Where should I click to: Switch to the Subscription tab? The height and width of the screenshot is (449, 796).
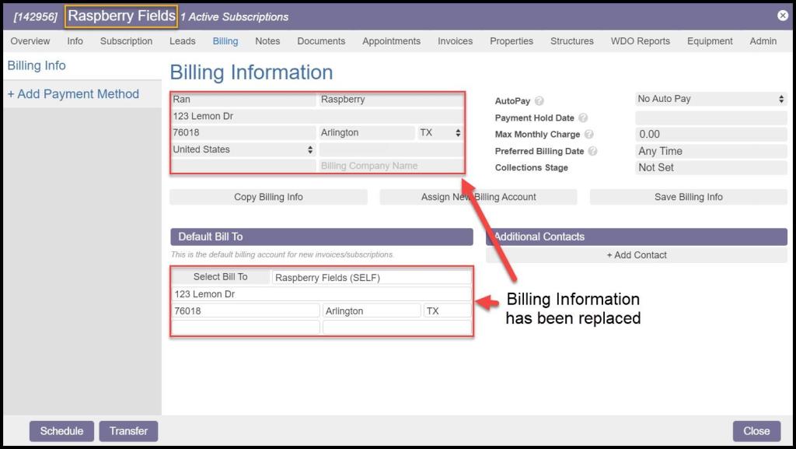pyautogui.click(x=126, y=41)
